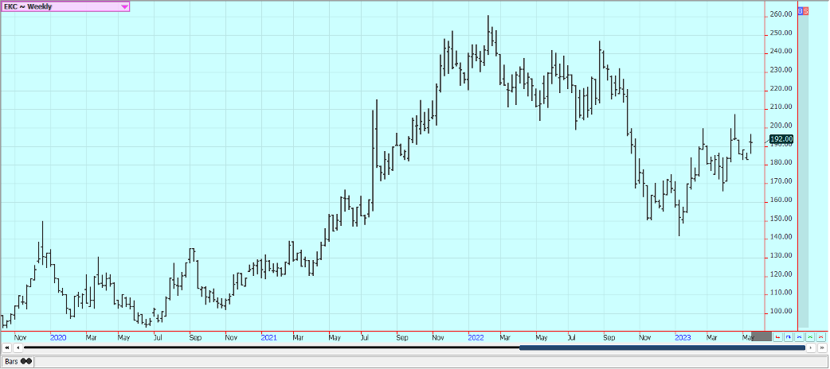Click the red arrow icon beside the date axis

click(778, 337)
